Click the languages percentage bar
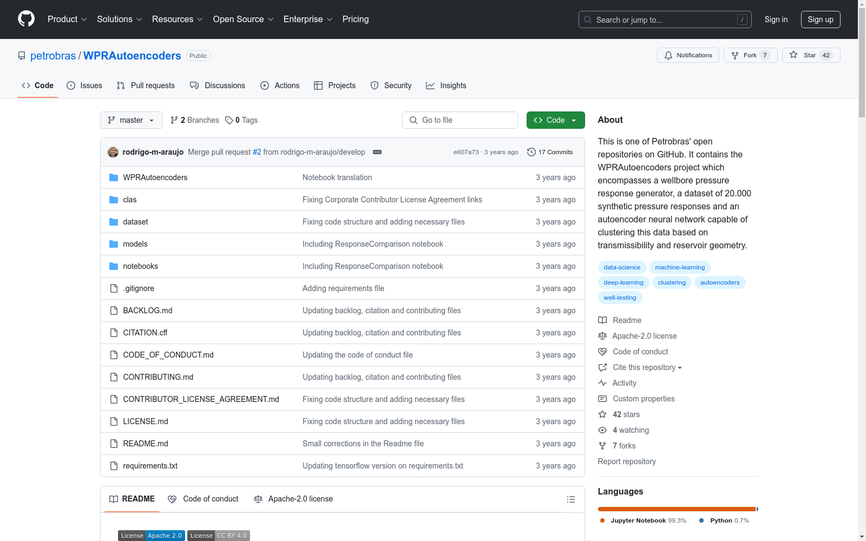 pos(678,509)
